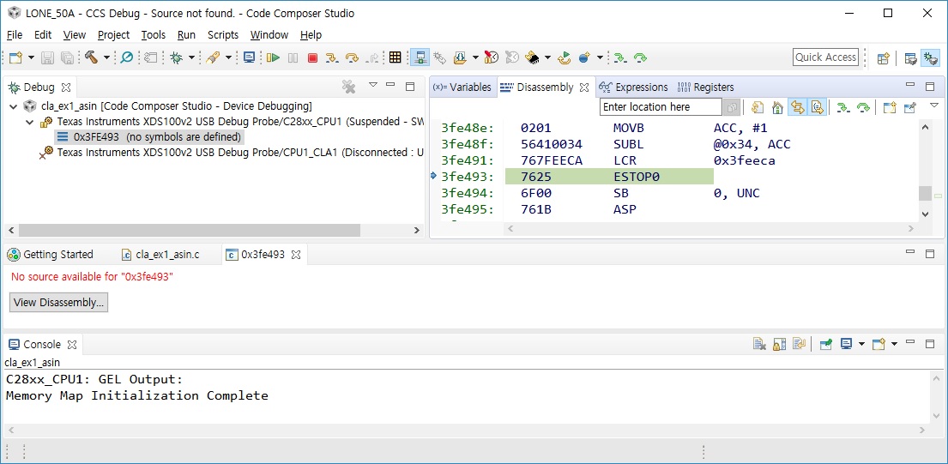
Task: Click the Enter location here field
Action: 661,107
